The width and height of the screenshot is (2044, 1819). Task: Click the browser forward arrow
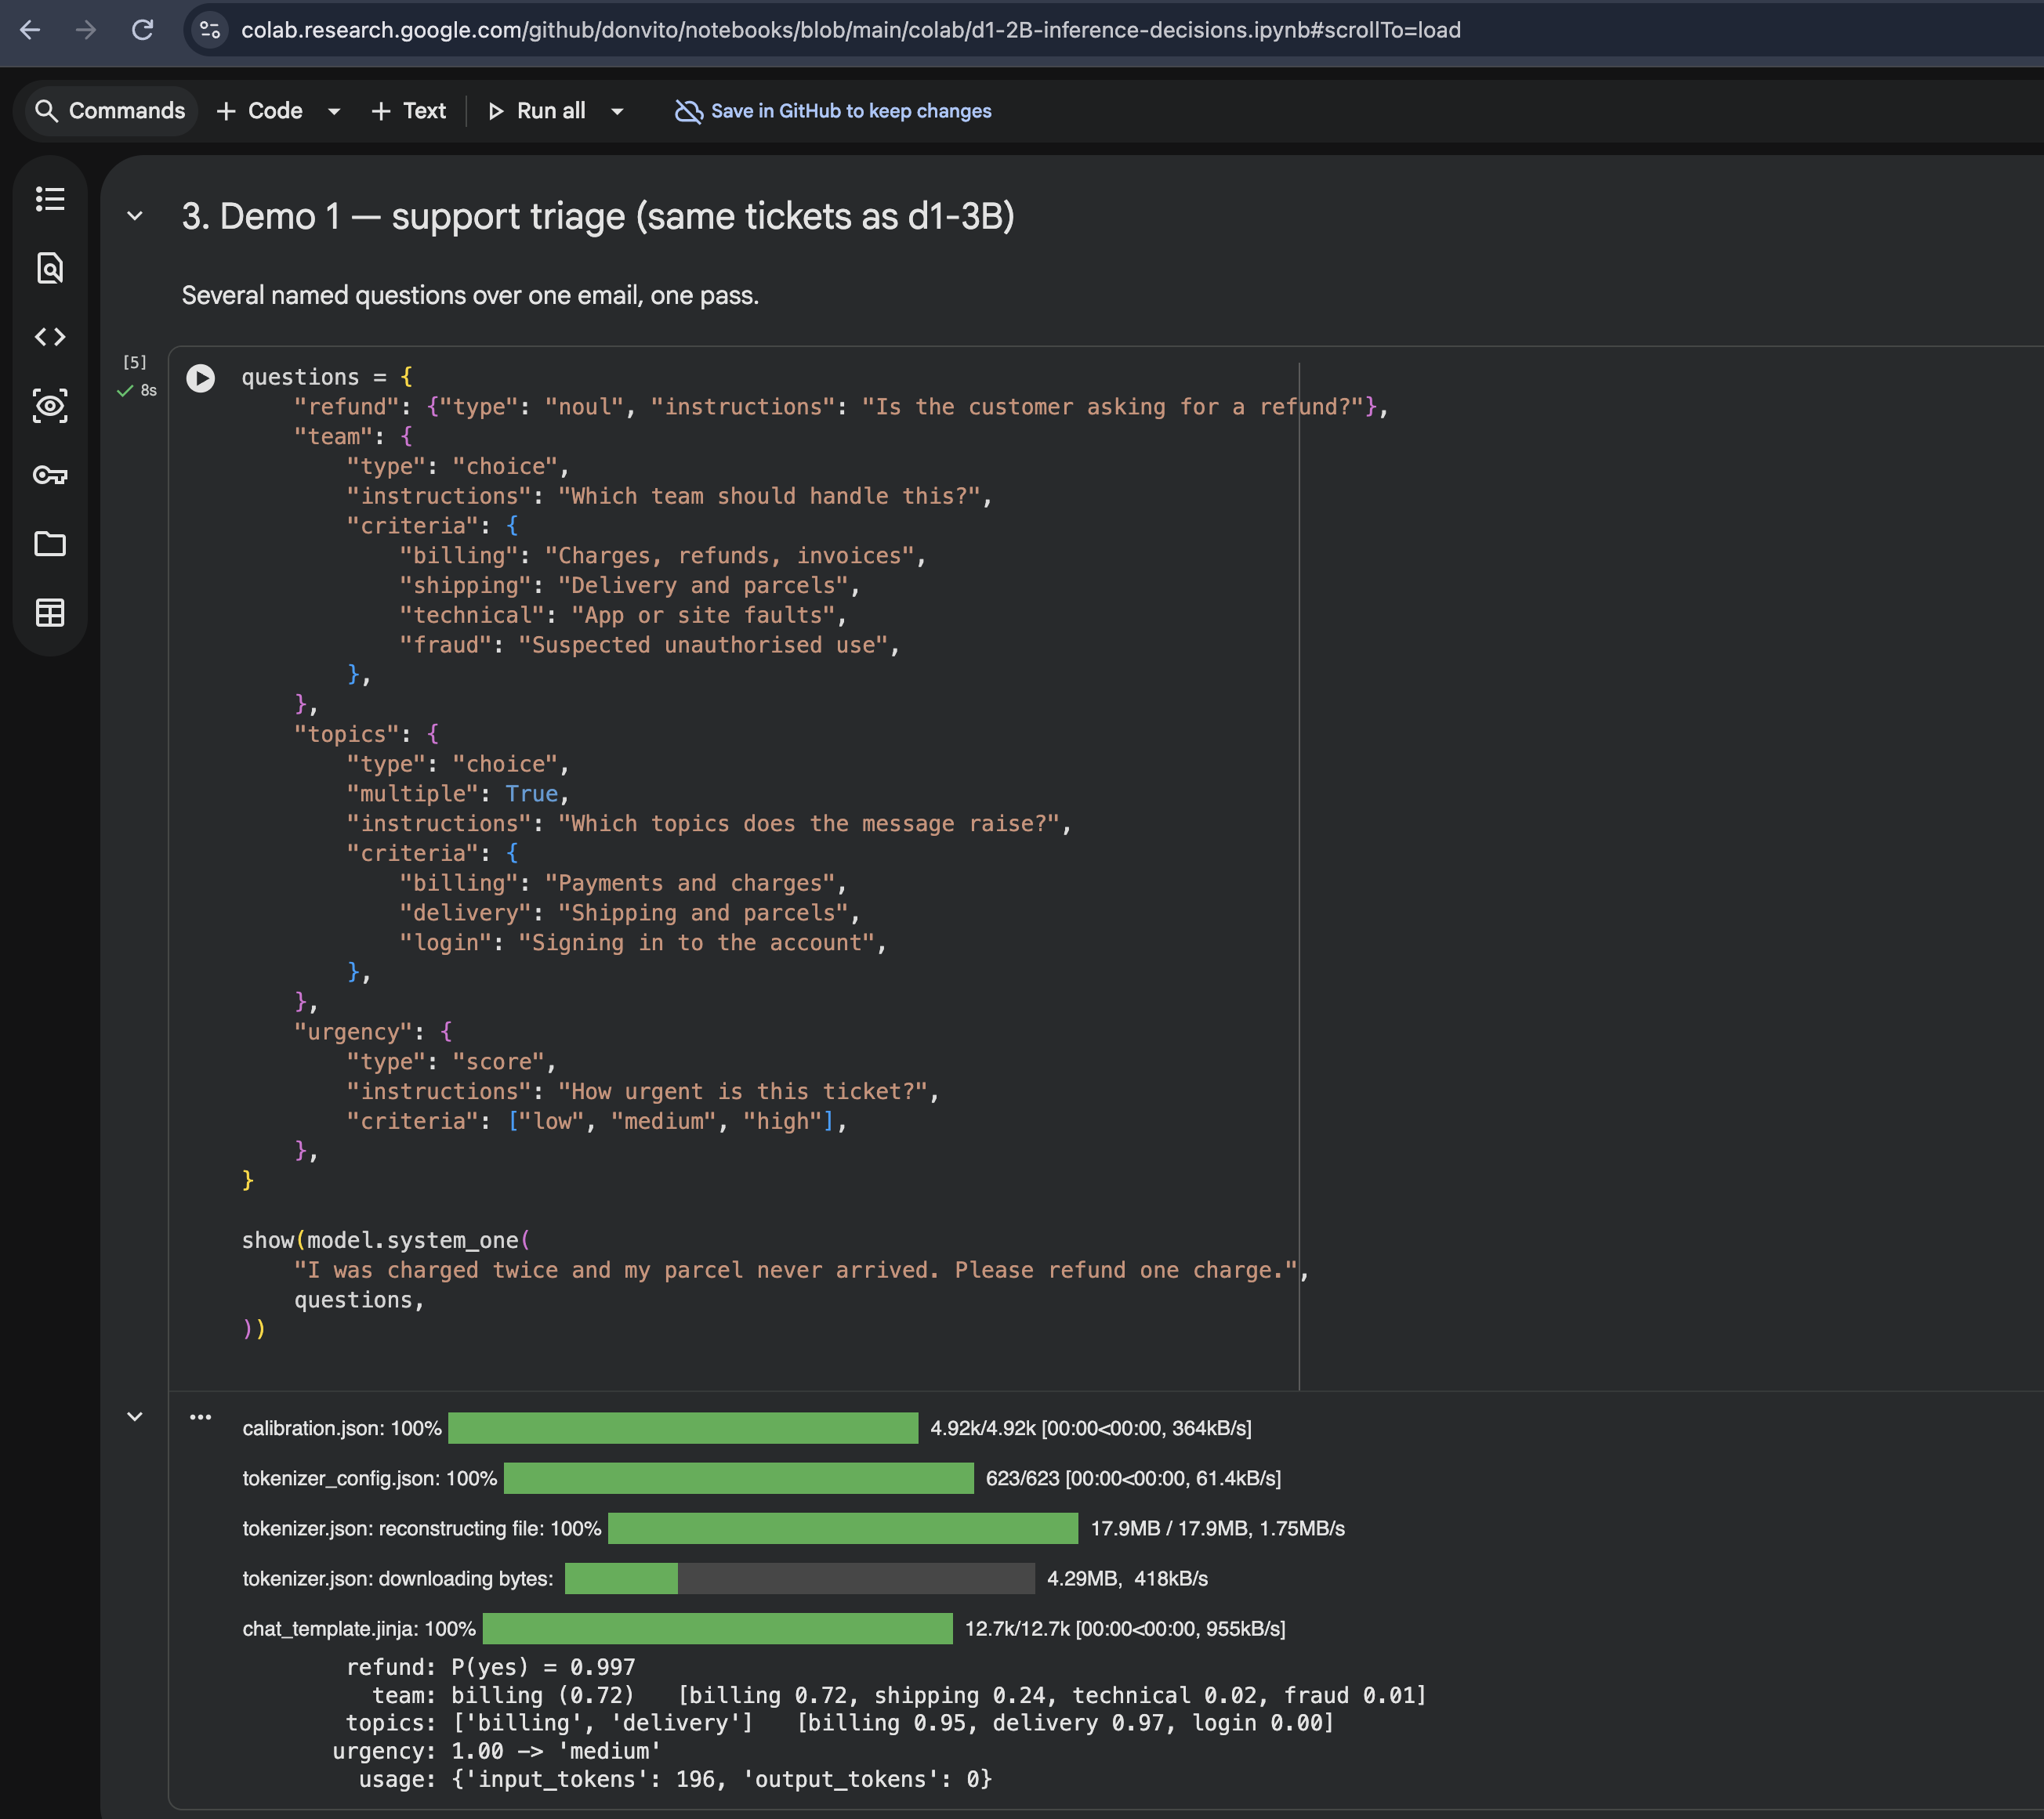(x=86, y=30)
